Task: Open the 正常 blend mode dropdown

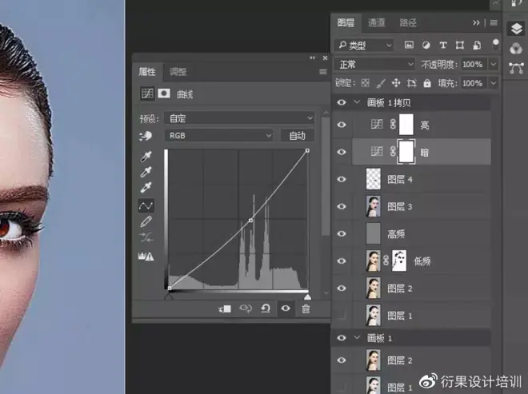Action: 374,64
